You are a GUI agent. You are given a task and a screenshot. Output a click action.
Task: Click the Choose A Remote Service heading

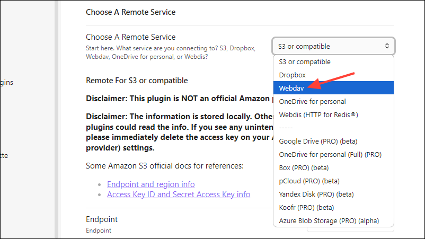tap(130, 12)
